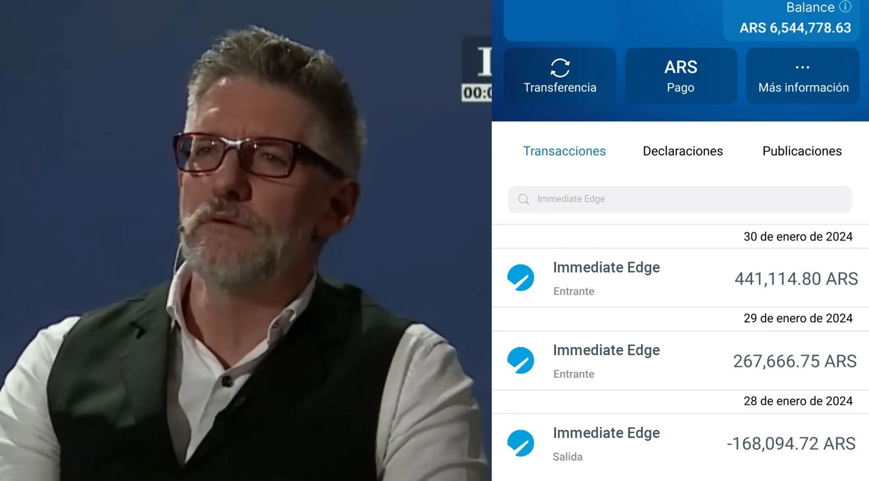Click the Immediate Edge logo for the Salida transaction
The image size is (869, 481).
(x=520, y=443)
